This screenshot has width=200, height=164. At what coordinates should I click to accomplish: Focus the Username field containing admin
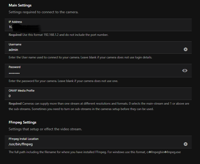coord(98,47)
